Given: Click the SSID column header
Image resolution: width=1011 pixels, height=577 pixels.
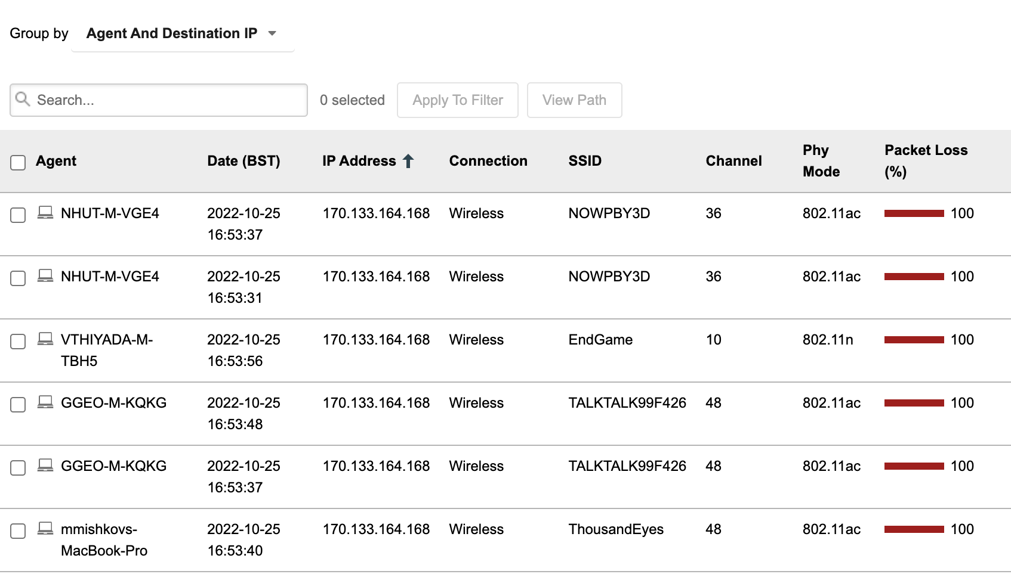Looking at the screenshot, I should click(x=585, y=161).
